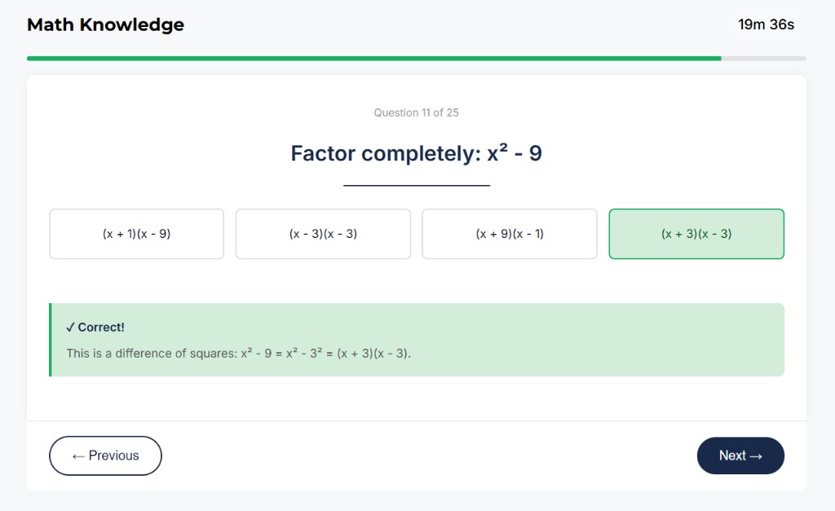The height and width of the screenshot is (511, 835).
Task: Click the 19m 36s timer display
Action: [765, 24]
